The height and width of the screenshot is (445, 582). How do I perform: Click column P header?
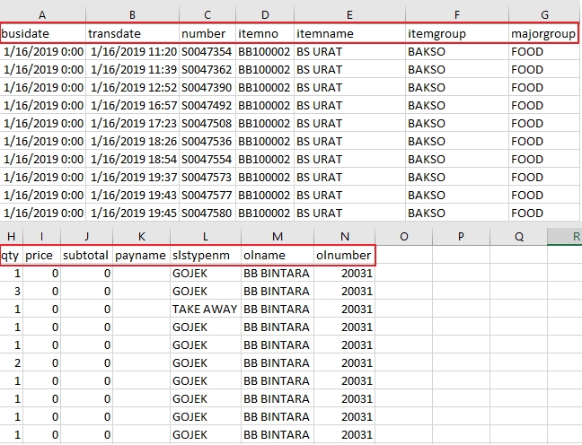tap(461, 236)
